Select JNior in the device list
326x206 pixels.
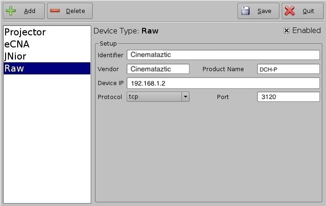click(47, 56)
